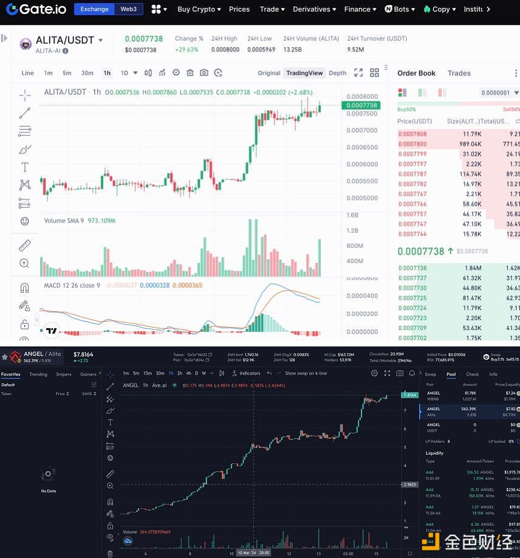Open the multi-chart grid layout in Gate.io

(374, 72)
